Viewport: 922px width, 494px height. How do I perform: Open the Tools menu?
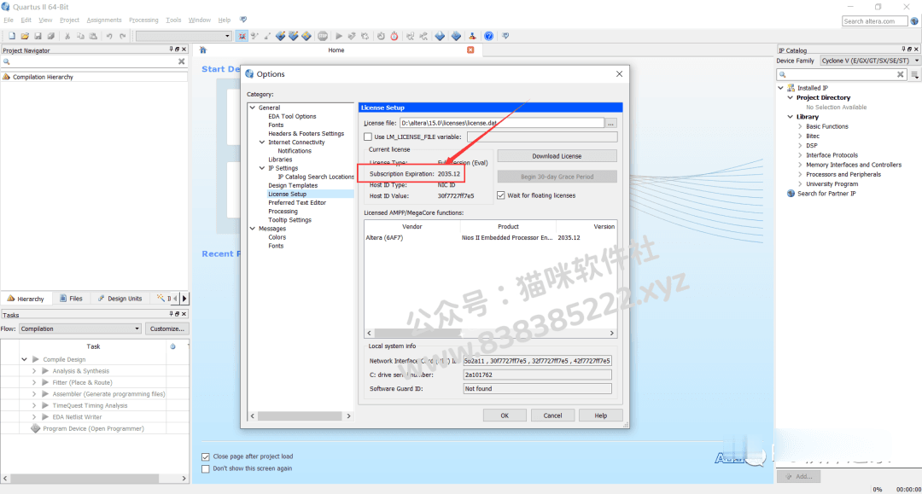(173, 20)
